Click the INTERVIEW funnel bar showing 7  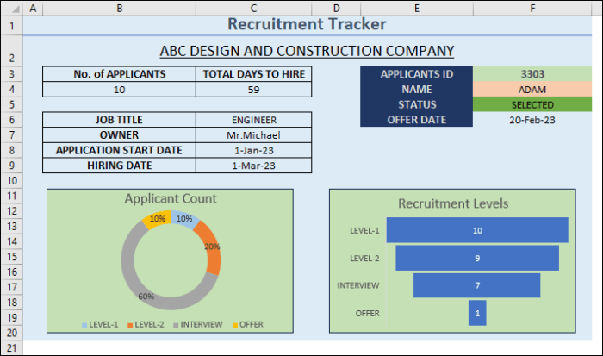coord(477,285)
